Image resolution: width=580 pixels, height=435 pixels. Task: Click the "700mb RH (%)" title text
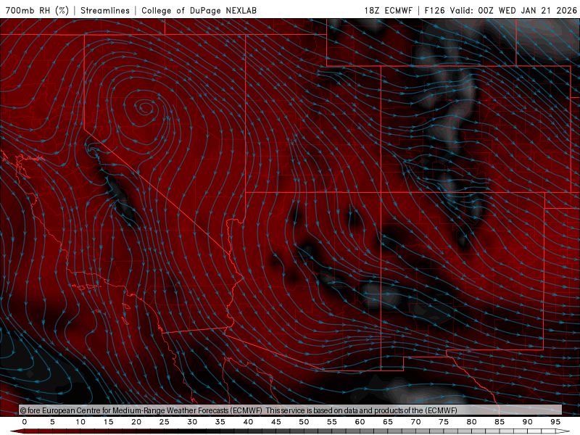[37, 10]
